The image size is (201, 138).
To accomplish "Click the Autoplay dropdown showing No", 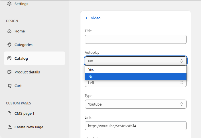I will (136, 61).
